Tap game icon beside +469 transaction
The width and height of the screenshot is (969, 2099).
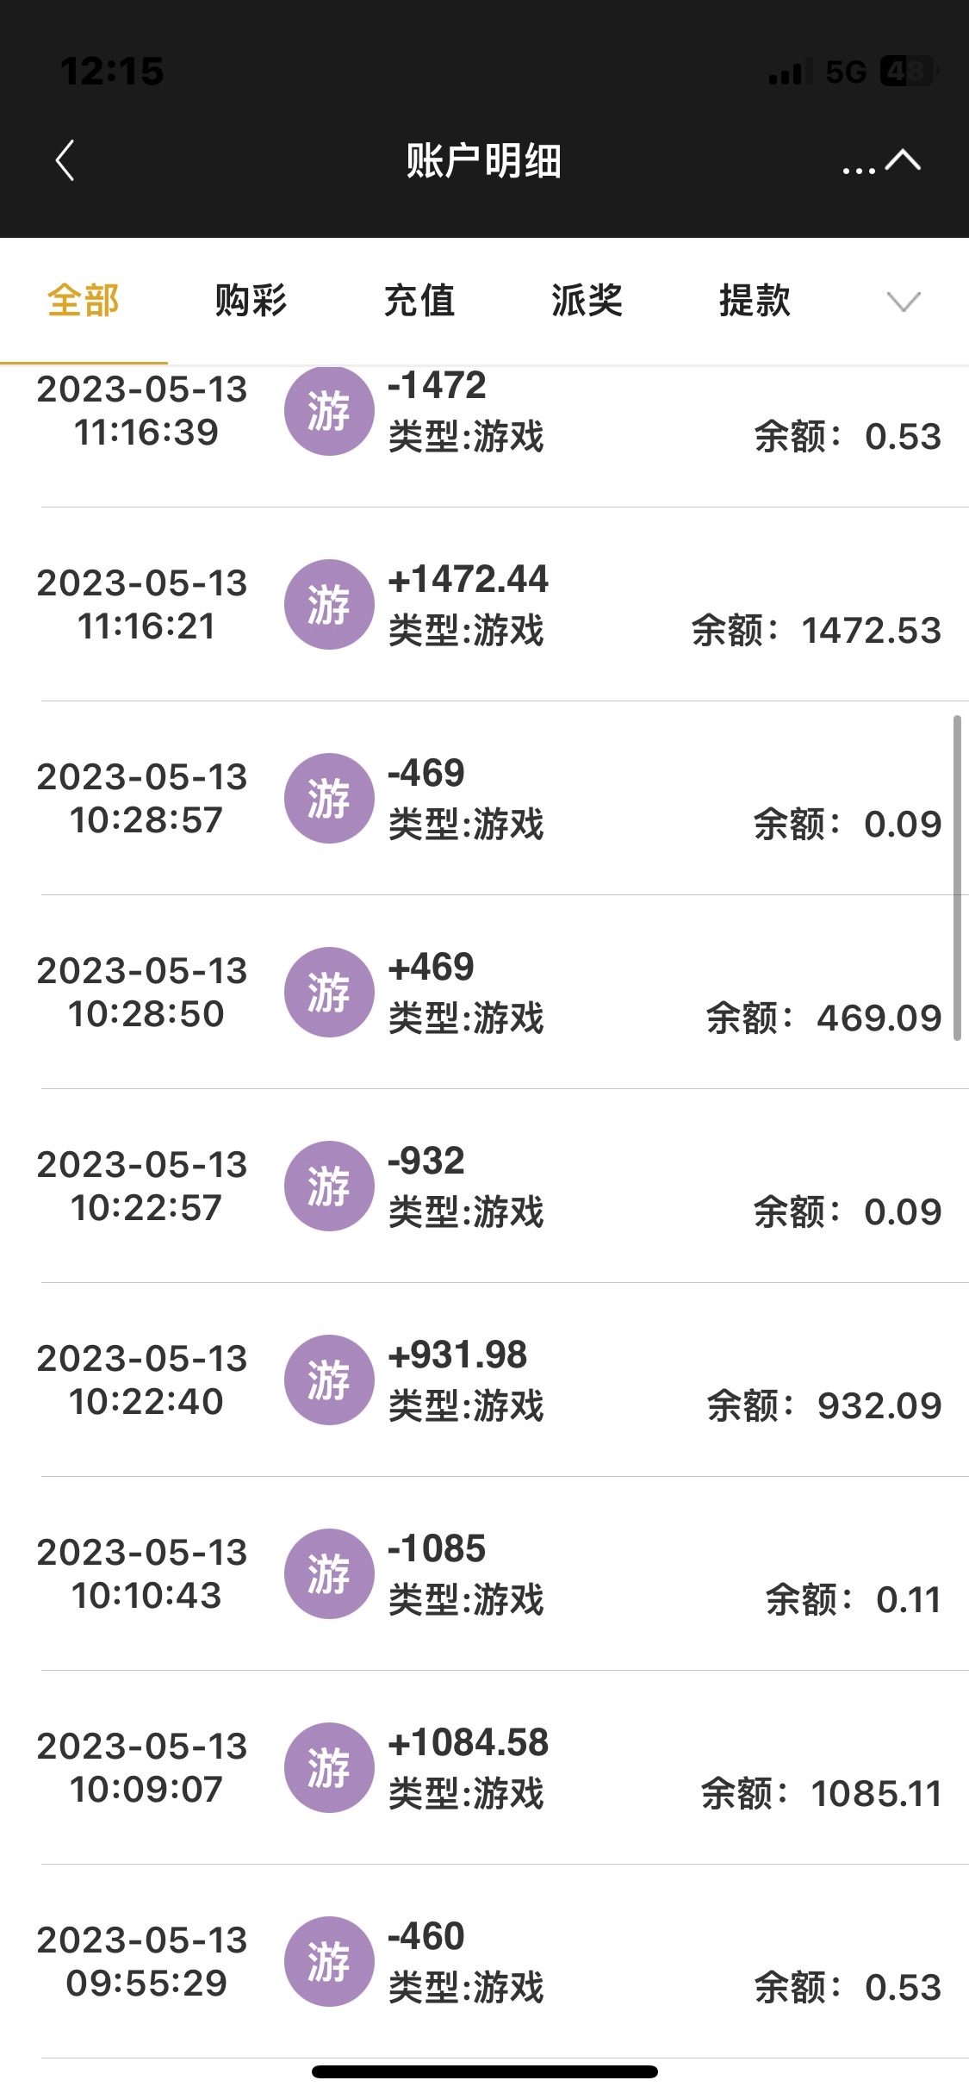(329, 992)
